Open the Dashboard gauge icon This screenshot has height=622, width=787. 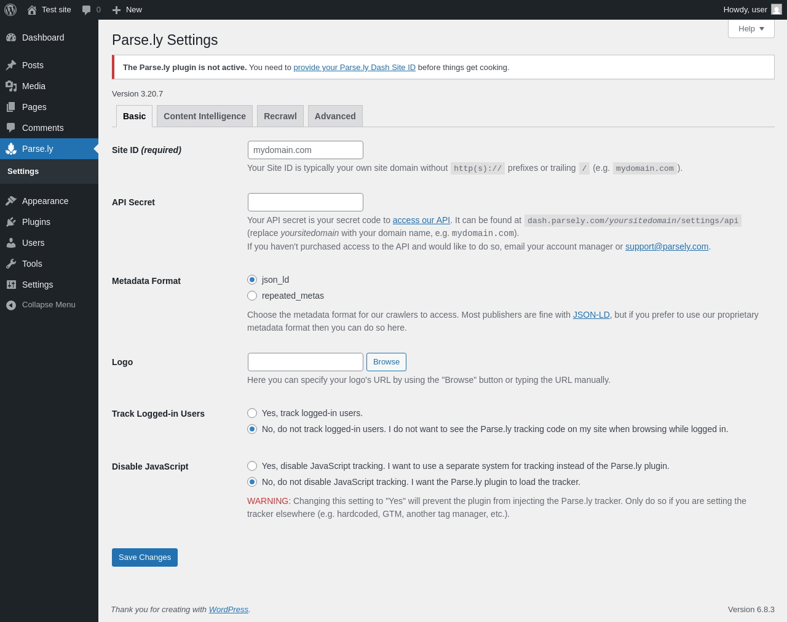[11, 37]
